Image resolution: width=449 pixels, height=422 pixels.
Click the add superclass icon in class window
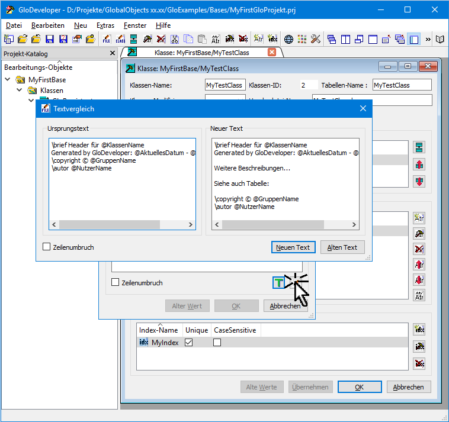pyautogui.click(x=419, y=147)
